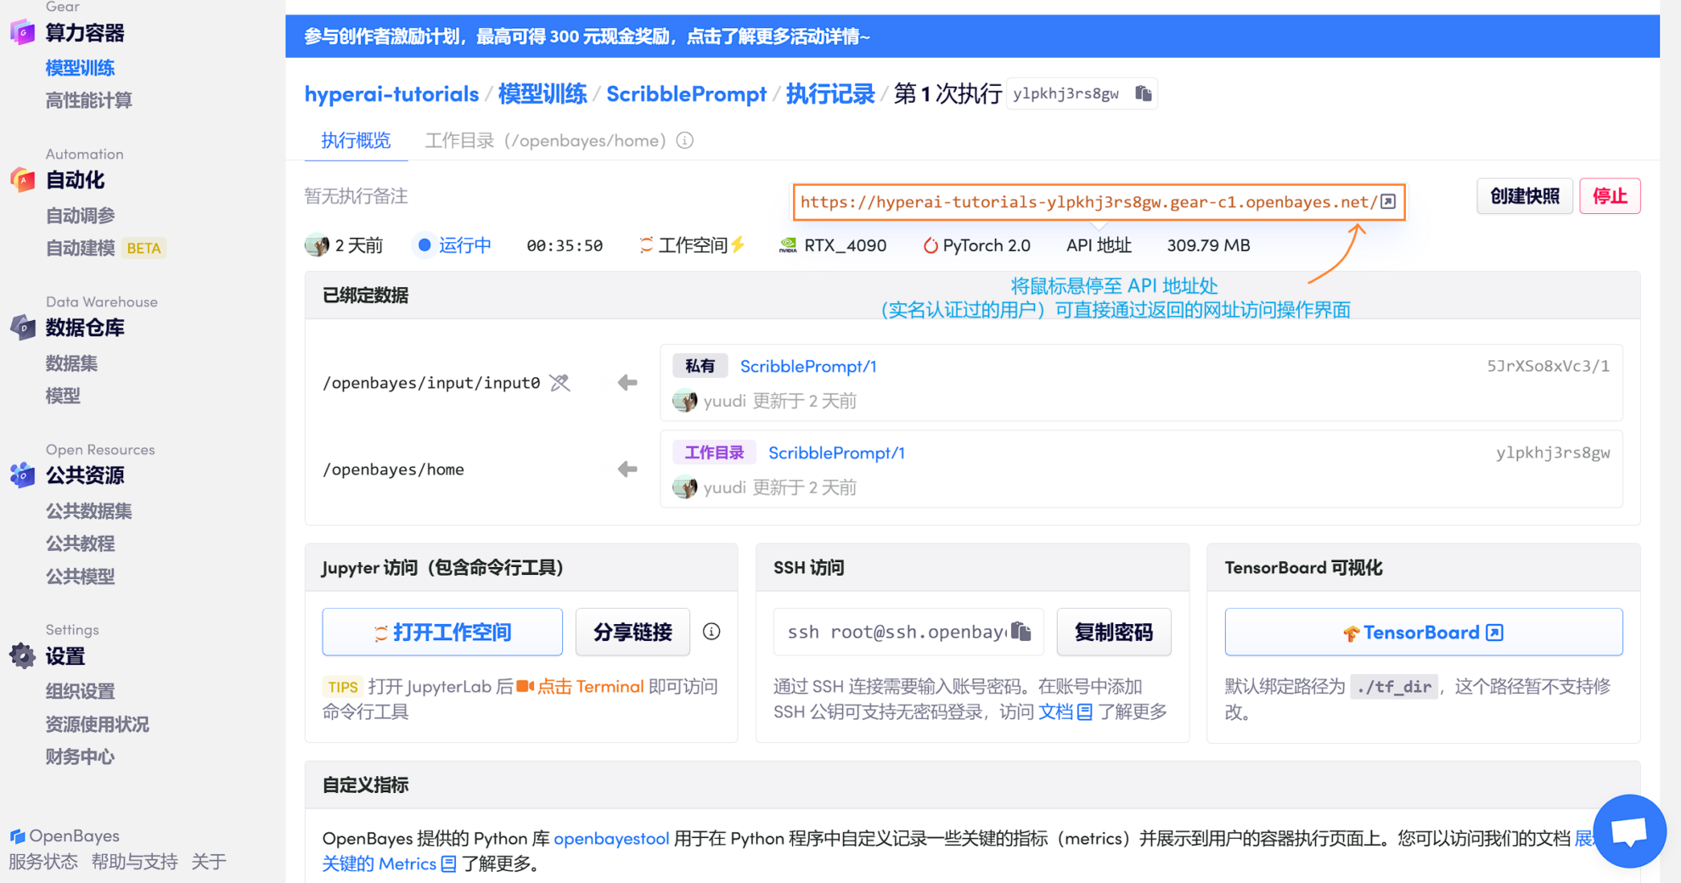The width and height of the screenshot is (1681, 883).
Task: Copy the SSH command with clipboard icon
Action: pos(1021,632)
